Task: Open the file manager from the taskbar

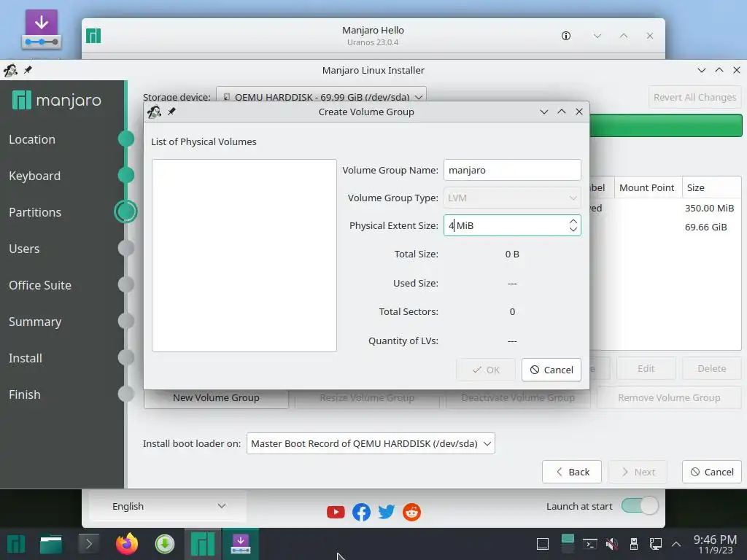Action: coord(50,544)
